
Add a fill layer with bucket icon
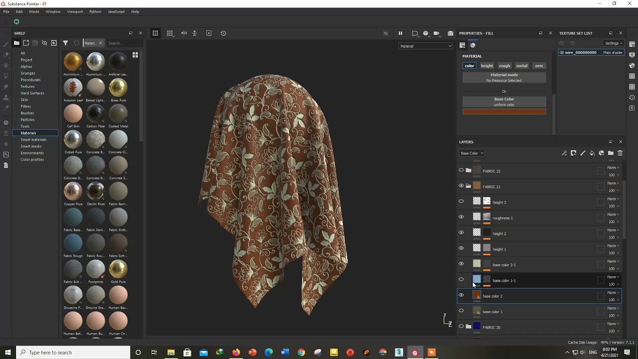[592, 153]
